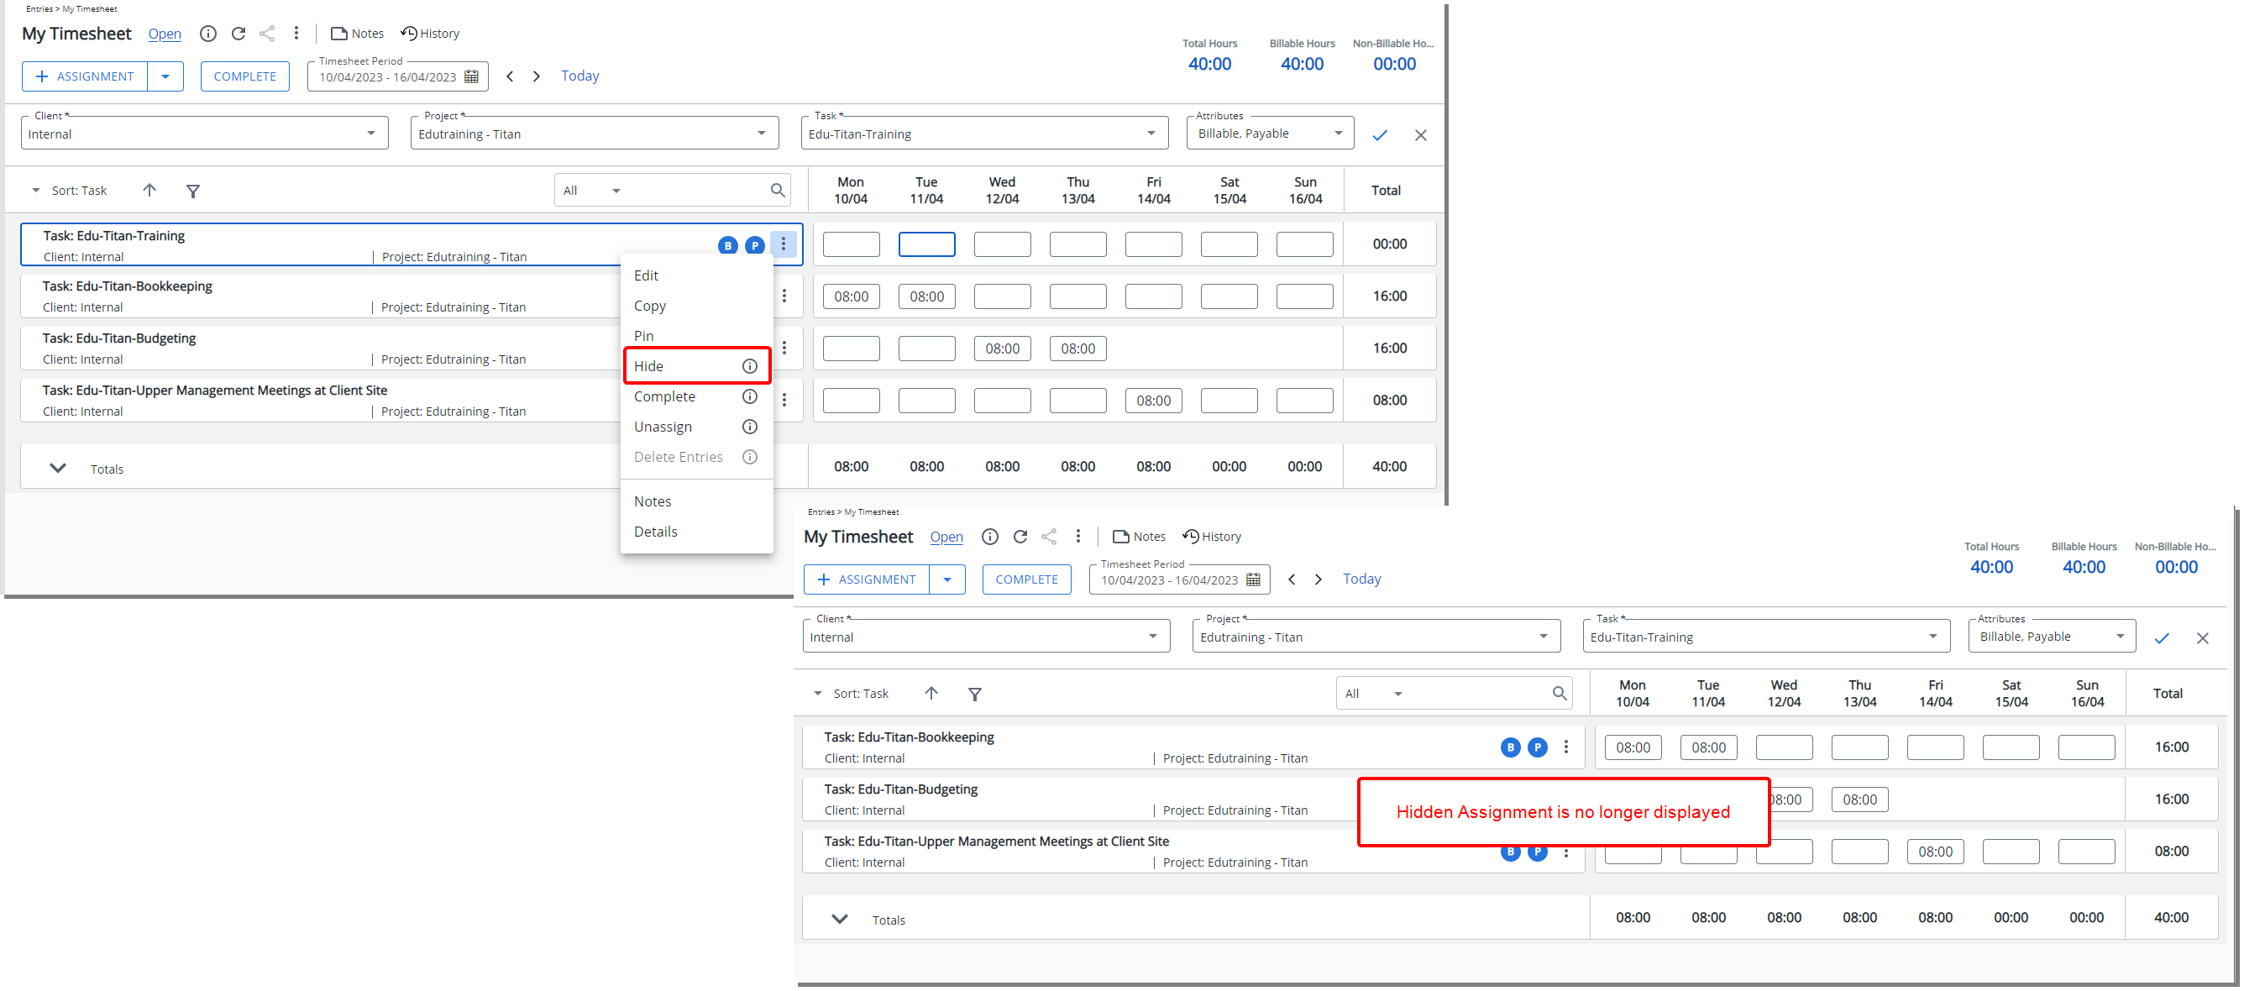
Task: Open the Attributes dropdown in top timesheet
Action: point(1269,134)
